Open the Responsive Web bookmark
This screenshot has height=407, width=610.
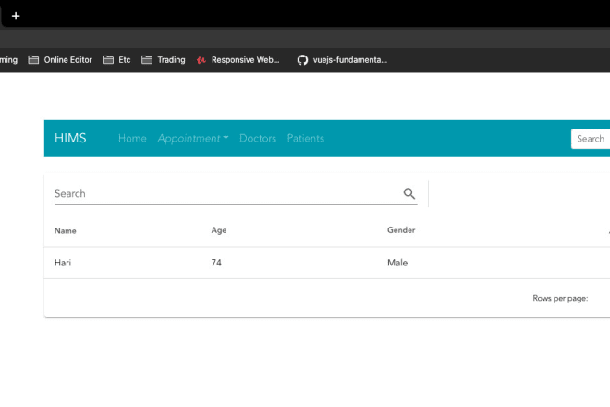[238, 60]
